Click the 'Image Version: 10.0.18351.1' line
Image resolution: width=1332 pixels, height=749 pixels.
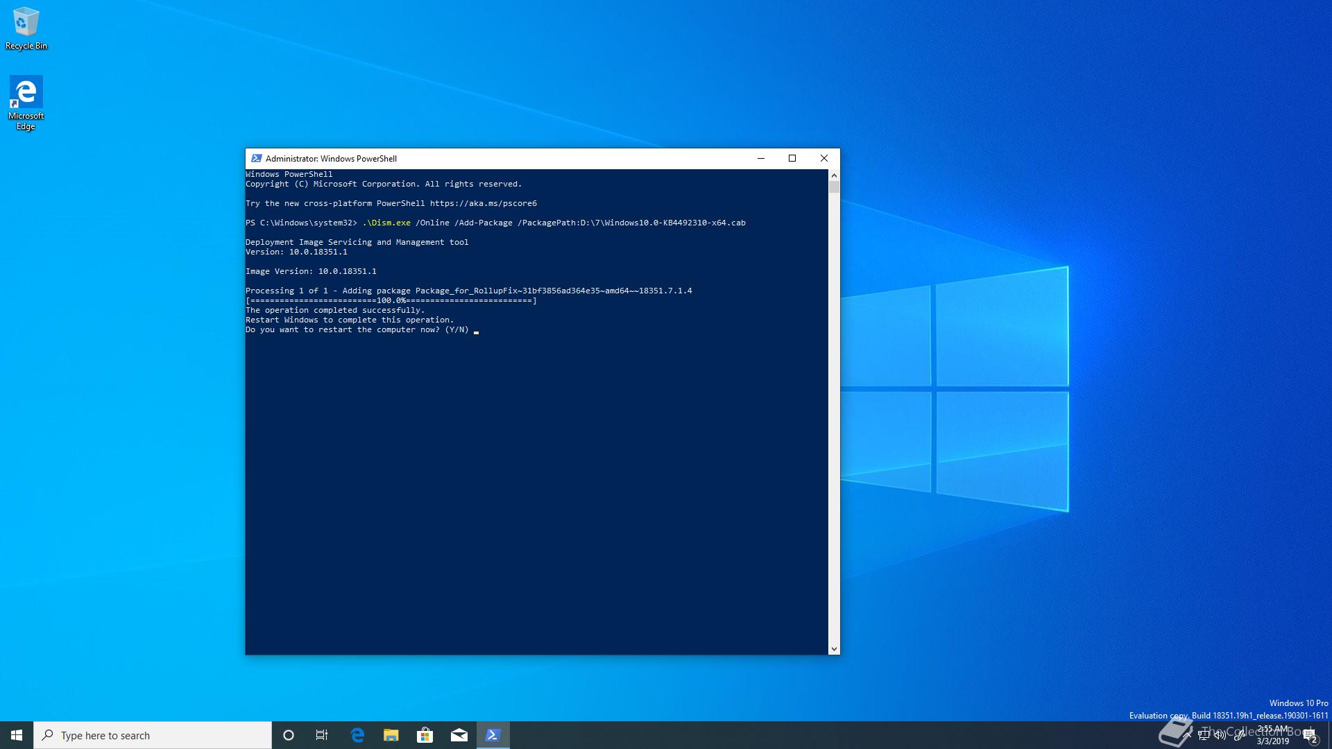coord(311,271)
